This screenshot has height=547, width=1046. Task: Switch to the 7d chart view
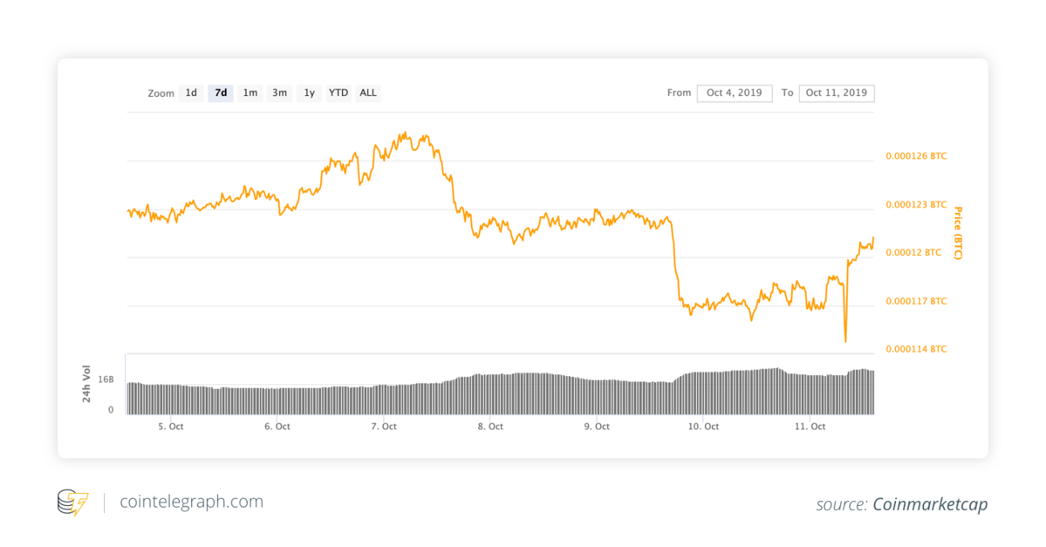(220, 92)
